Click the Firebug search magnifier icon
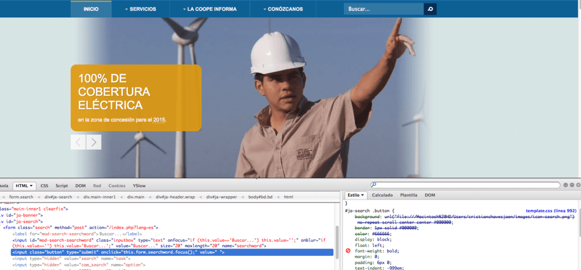The height and width of the screenshot is (270, 581). (x=374, y=185)
